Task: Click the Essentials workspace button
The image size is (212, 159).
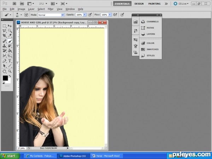Action: [x=122, y=4]
